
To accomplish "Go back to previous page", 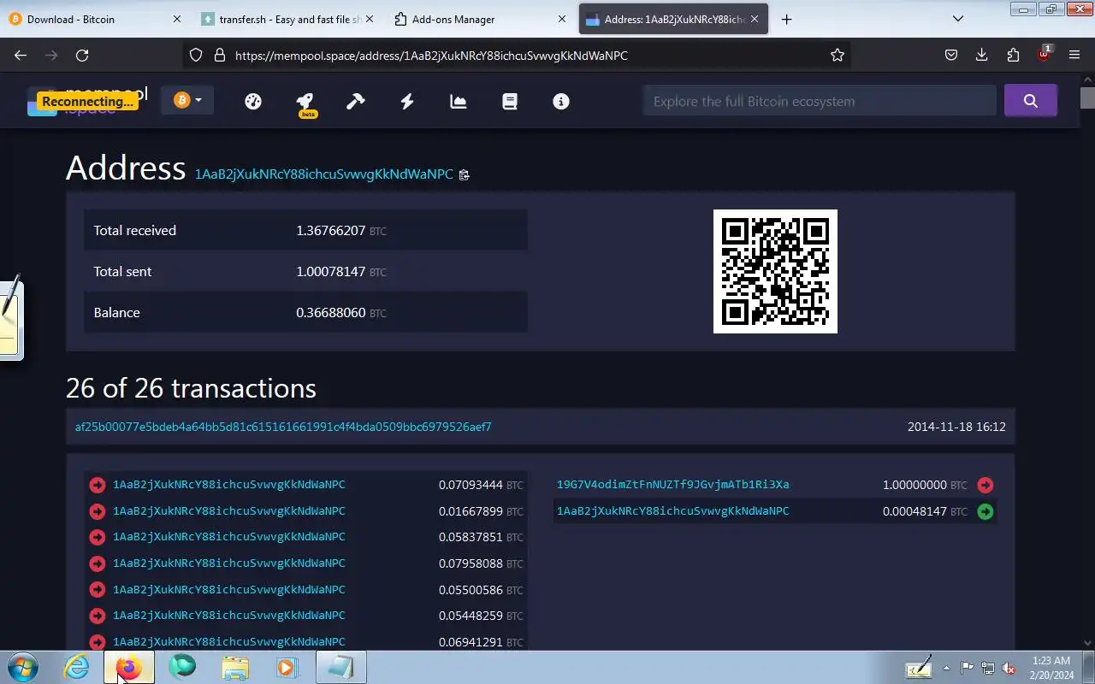I will coord(21,55).
